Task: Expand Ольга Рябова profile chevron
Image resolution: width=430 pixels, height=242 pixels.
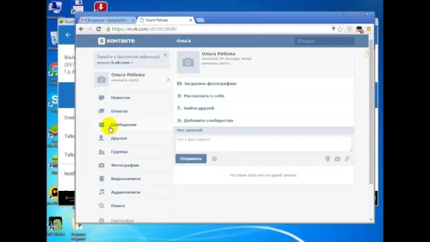Action: (x=168, y=80)
